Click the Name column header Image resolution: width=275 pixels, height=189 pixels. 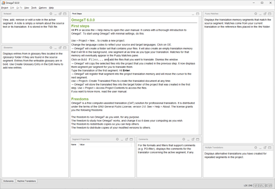[74, 145]
